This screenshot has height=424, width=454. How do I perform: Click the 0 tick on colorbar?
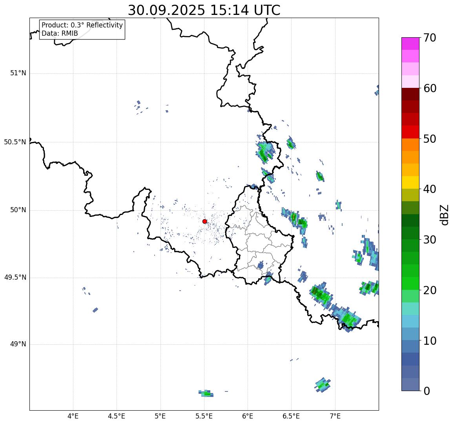[427, 391]
